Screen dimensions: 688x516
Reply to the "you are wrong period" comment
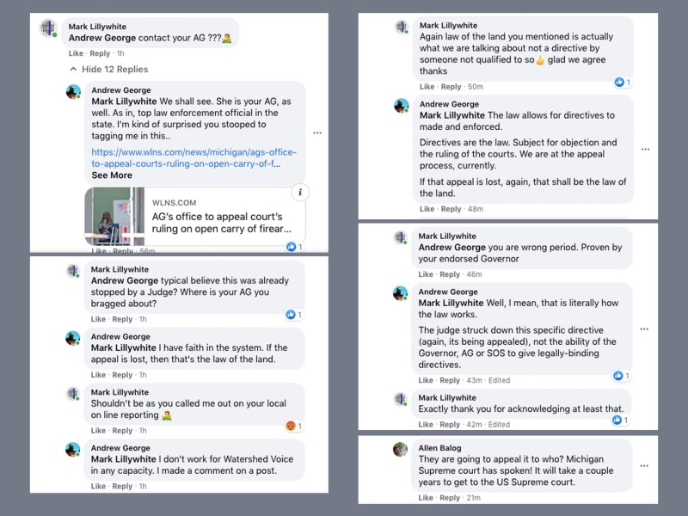click(451, 274)
